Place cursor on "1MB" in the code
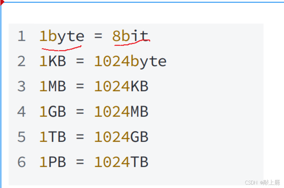The height and width of the screenshot is (188, 284). tap(52, 87)
